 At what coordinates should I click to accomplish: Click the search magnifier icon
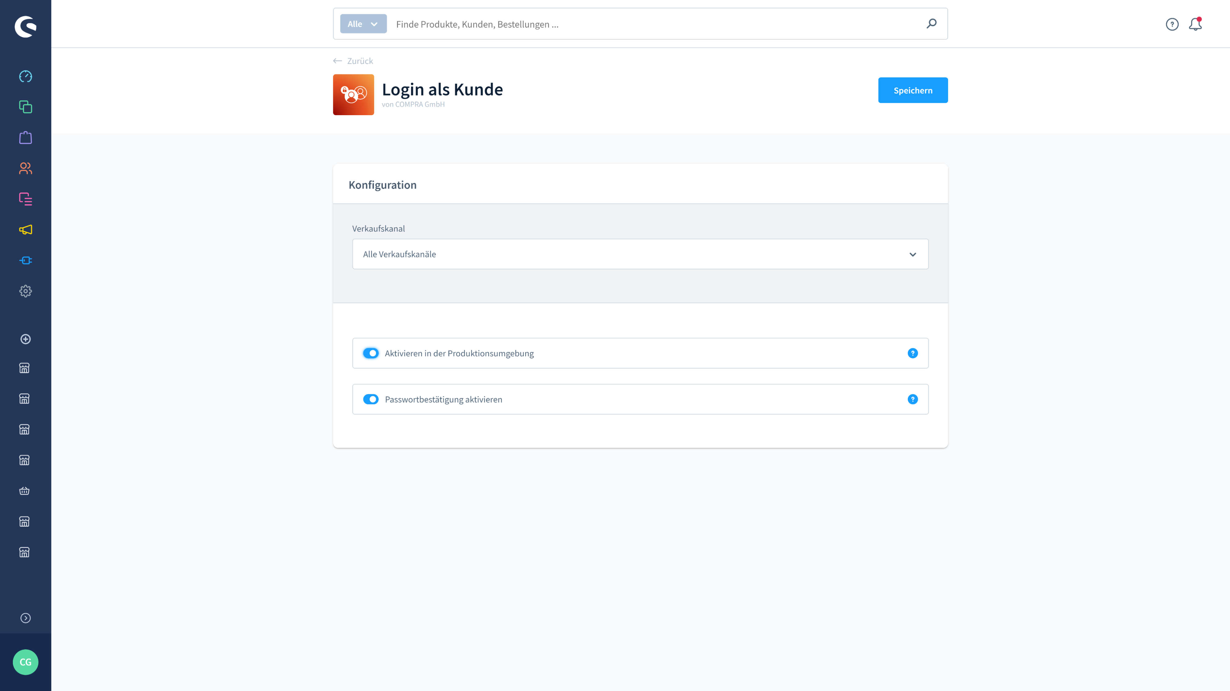932,24
